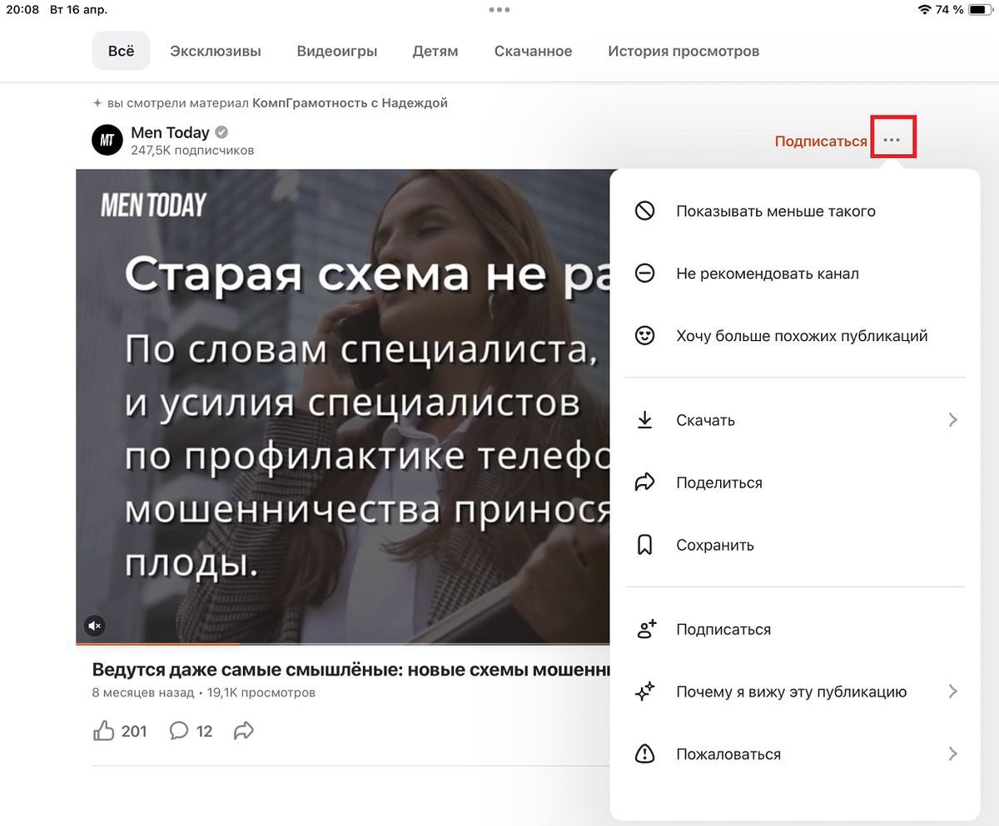999x826 pixels.
Task: Click the highlighted three-dots menu icon
Action: (x=892, y=140)
